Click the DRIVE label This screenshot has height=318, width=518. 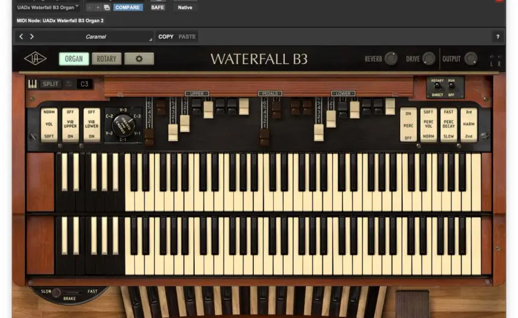tap(413, 59)
